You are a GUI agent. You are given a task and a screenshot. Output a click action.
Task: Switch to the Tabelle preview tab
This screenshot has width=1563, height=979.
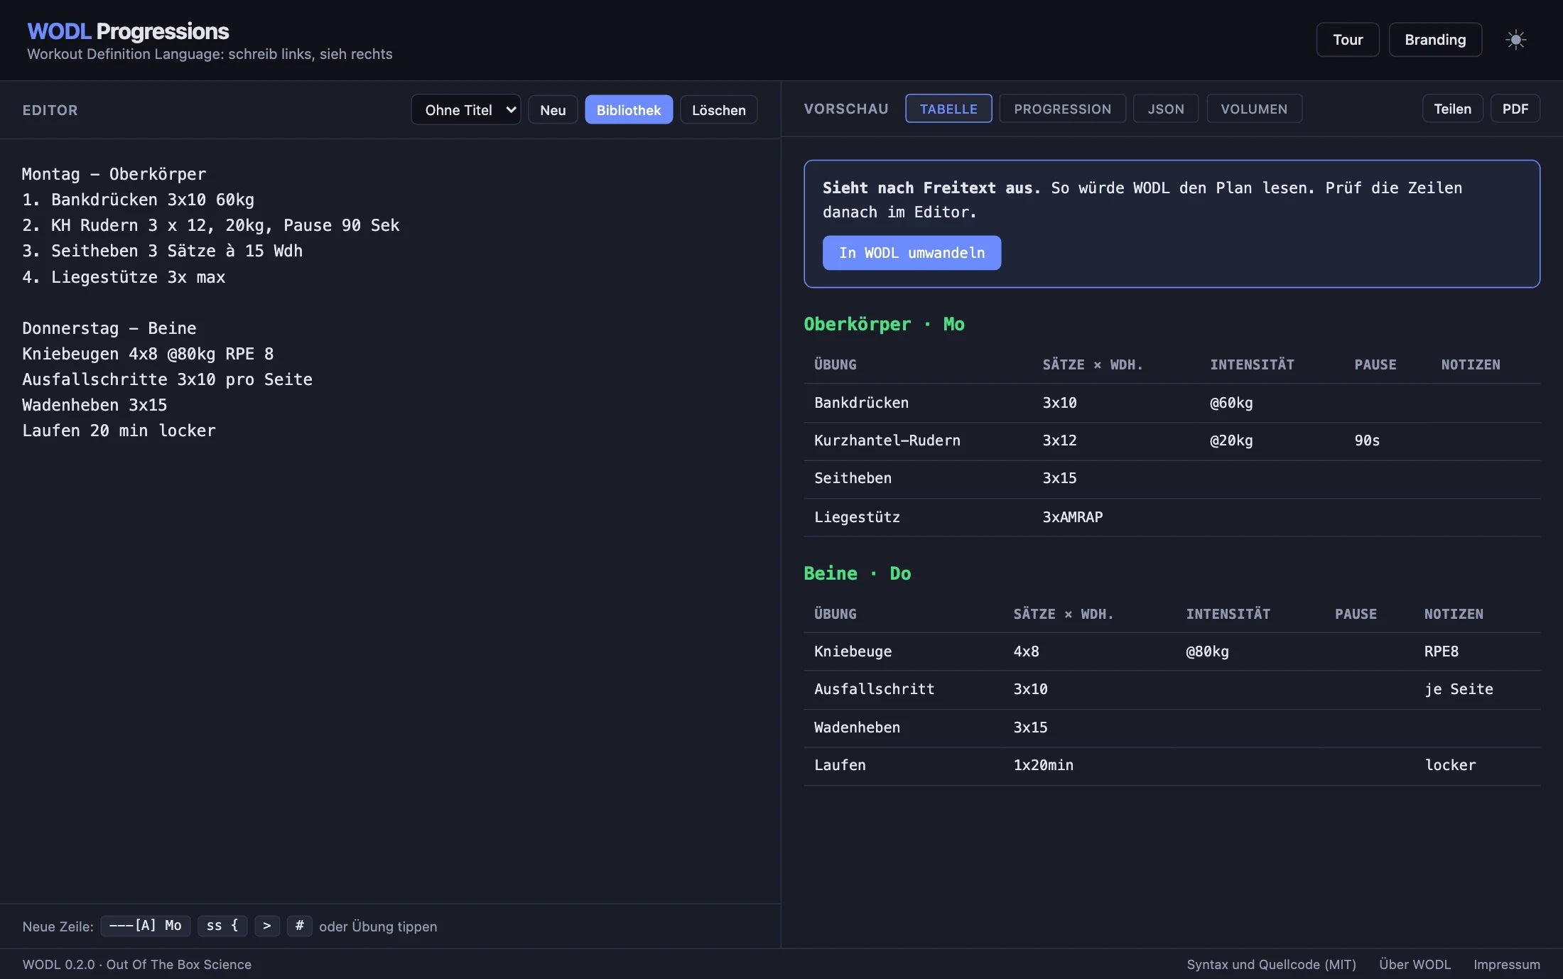[x=948, y=109]
